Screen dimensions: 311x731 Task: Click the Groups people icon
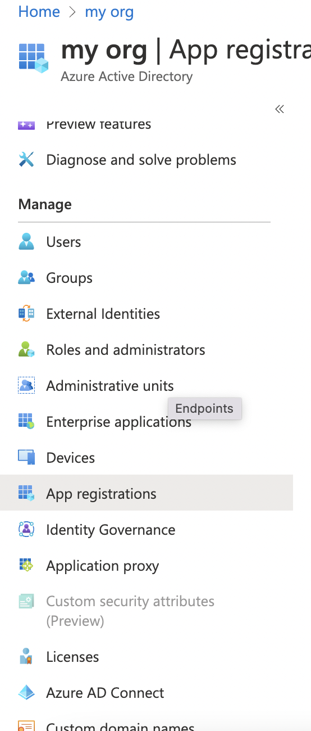point(26,278)
